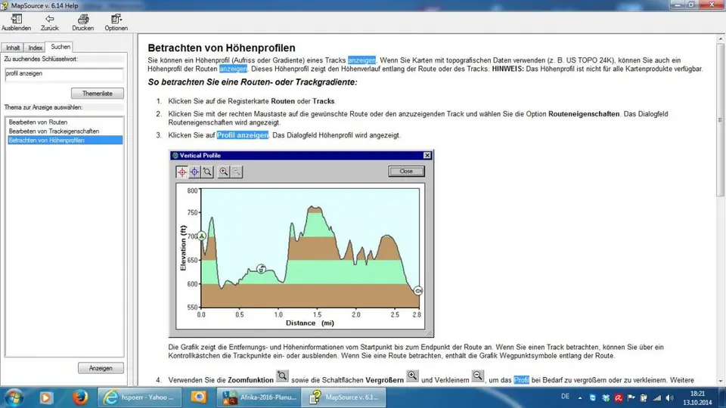Click the red Avira tray icon
The image size is (726, 408).
(x=619, y=398)
